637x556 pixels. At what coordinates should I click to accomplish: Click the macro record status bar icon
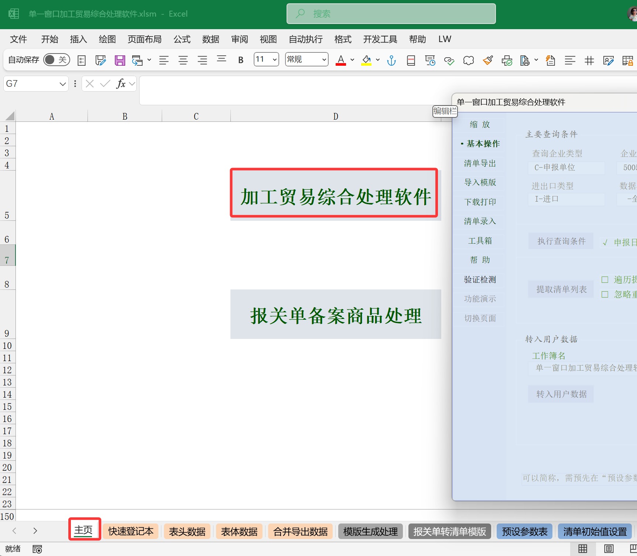[37, 549]
